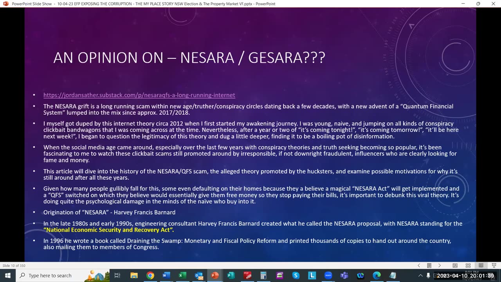Open Google Chrome from the taskbar
This screenshot has height=282, width=501.
point(150,275)
